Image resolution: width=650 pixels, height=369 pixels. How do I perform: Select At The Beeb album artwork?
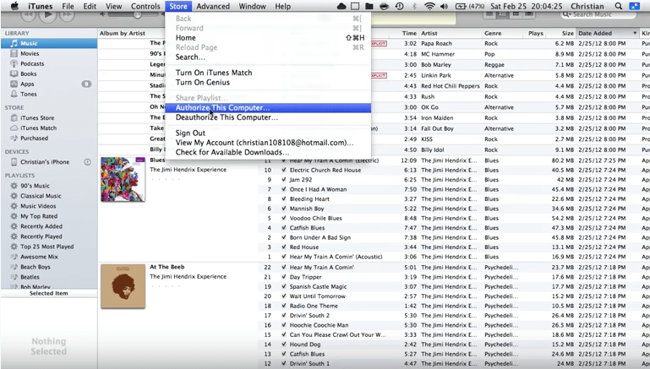tap(123, 286)
